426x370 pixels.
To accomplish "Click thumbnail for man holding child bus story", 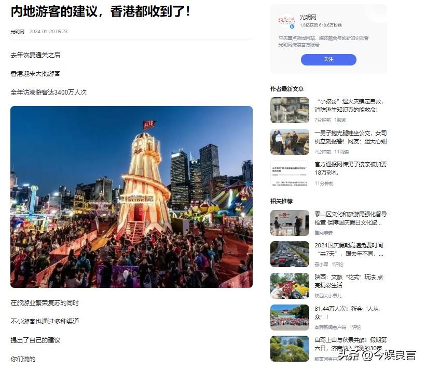I will (290, 142).
